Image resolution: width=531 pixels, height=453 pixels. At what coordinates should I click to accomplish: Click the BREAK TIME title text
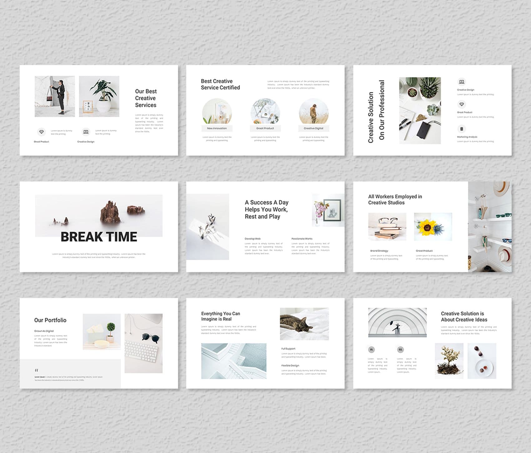[99, 237]
